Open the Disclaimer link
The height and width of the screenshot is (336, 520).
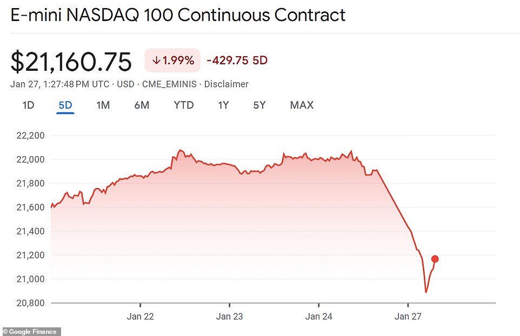[x=226, y=84]
